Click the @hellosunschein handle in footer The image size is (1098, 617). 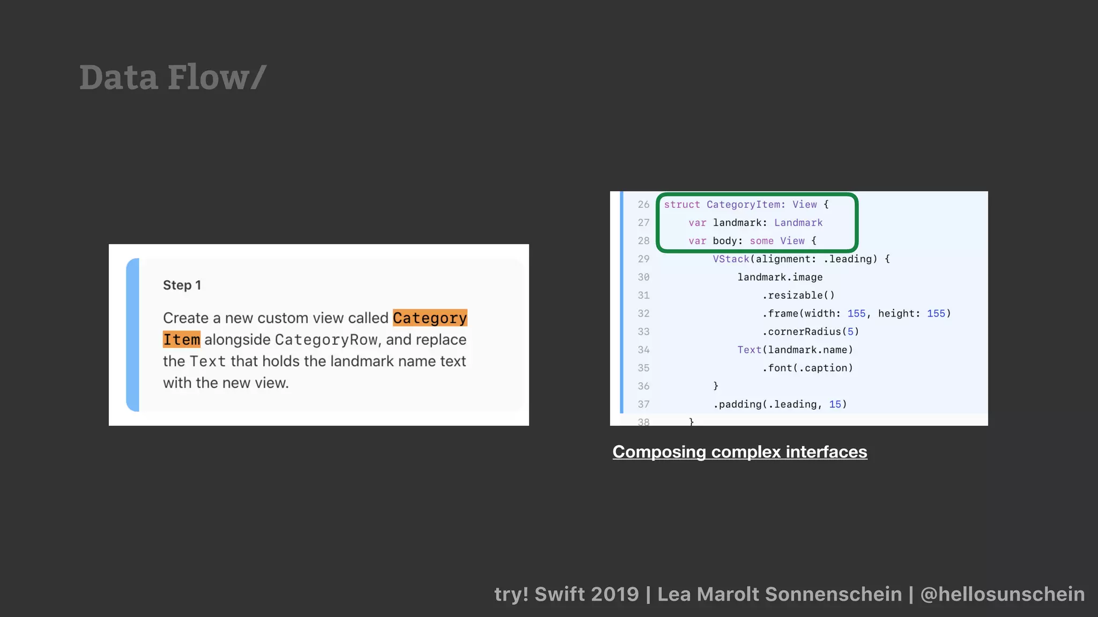pyautogui.click(x=1003, y=594)
